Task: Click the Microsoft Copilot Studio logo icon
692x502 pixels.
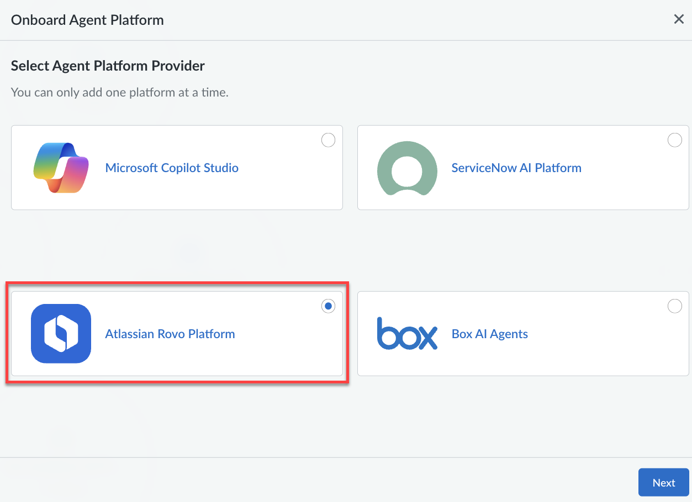Action: pos(61,168)
